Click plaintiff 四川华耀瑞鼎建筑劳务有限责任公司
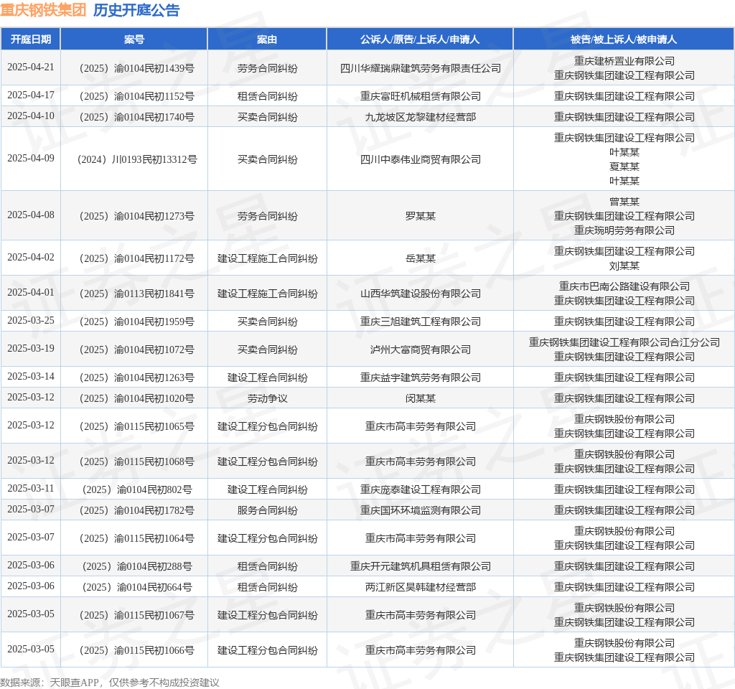This screenshot has width=735, height=689. click(421, 68)
